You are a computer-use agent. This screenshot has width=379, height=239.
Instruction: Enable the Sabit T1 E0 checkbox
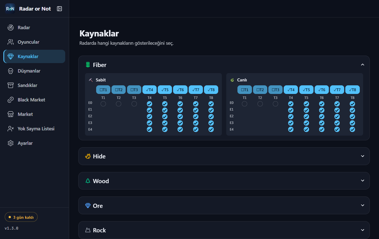click(103, 104)
